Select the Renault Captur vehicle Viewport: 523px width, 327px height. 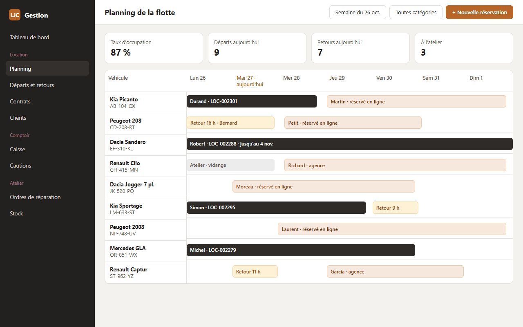pos(145,272)
